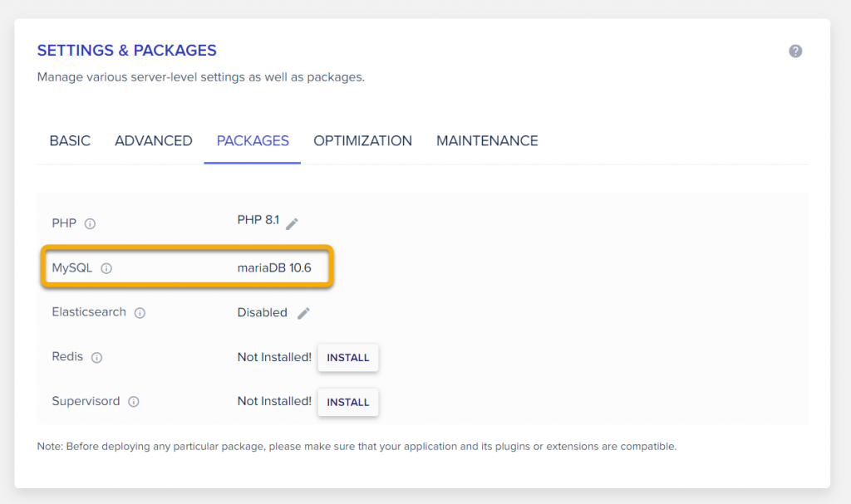Show info for Supervisord package
Viewport: 851px width, 504px height.
[x=134, y=402]
